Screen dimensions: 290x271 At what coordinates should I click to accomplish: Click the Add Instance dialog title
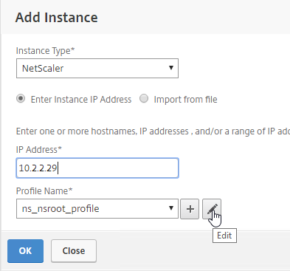click(57, 18)
